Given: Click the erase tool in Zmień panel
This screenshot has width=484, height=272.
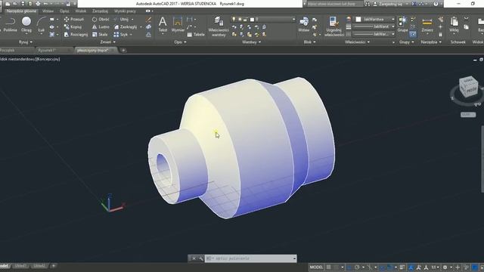Looking at the screenshot, I should coord(148,20).
